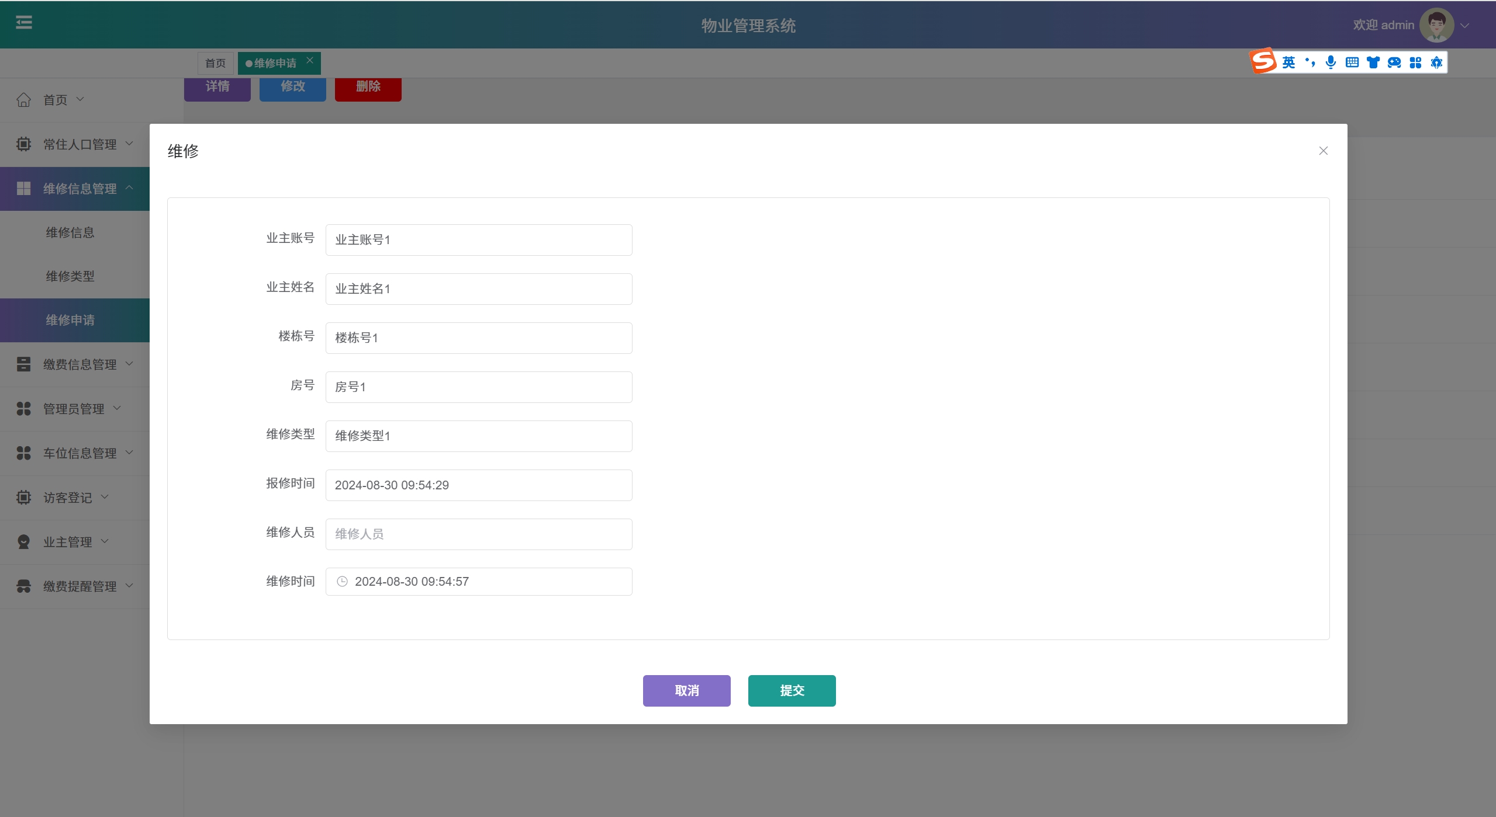Click the 维修人员 input field
The height and width of the screenshot is (817, 1496).
pyautogui.click(x=478, y=534)
